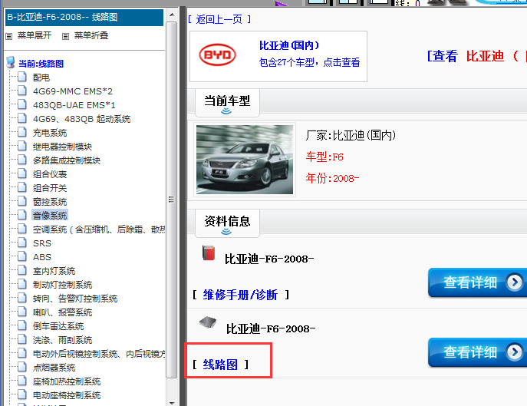Open 喇叭、报警系统 in the tree

tap(62, 312)
